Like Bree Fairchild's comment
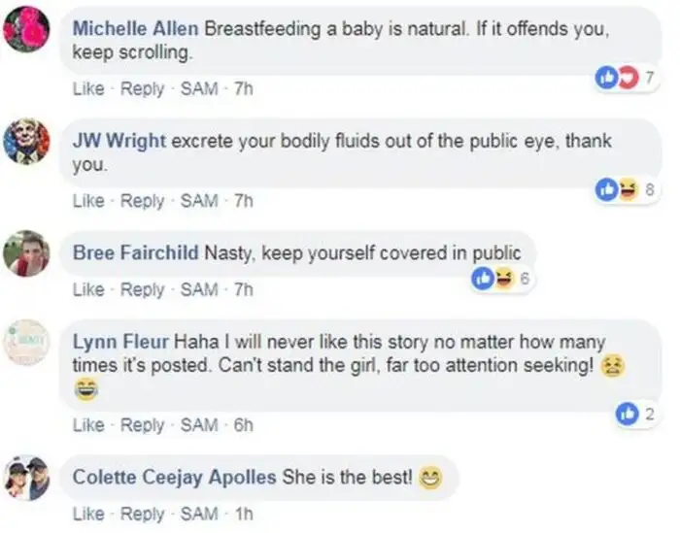 click(x=87, y=289)
